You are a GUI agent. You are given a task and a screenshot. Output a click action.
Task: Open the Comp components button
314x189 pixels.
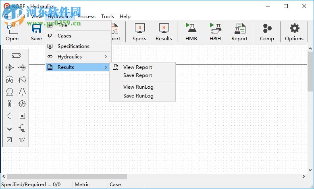click(x=267, y=32)
